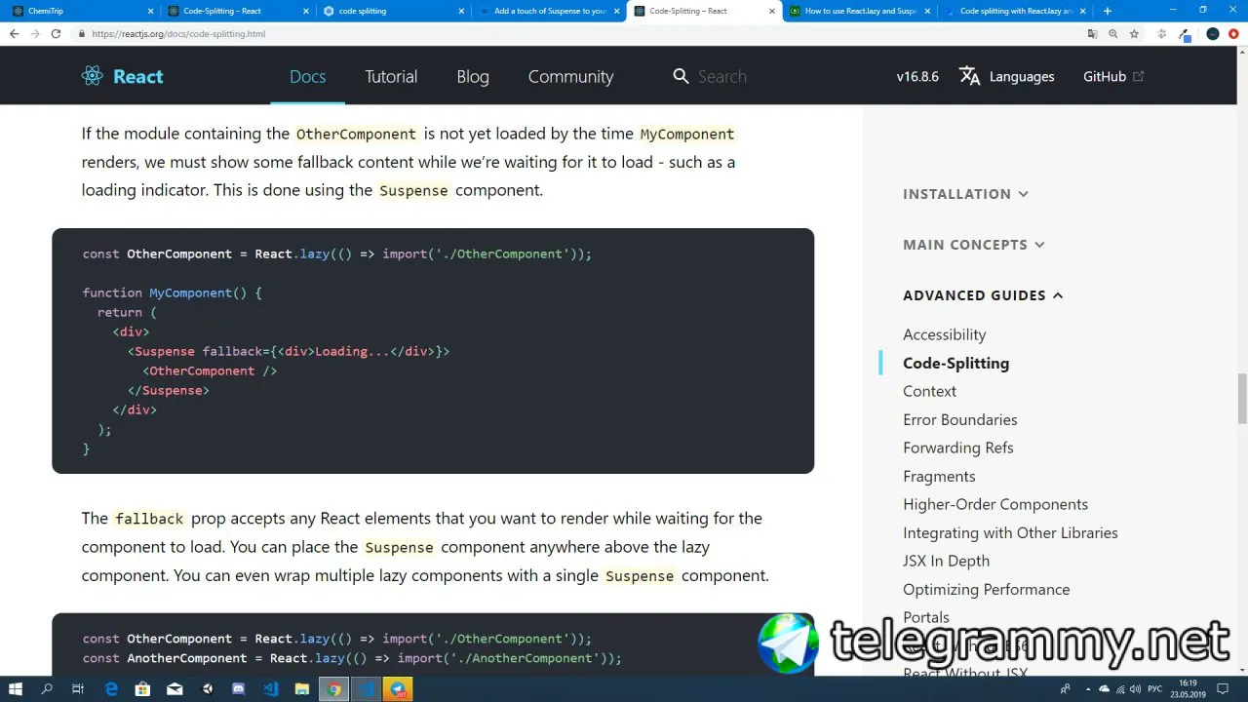Screen dimensions: 1248x702
Task: Switch to 'How to use React.lazy' tab
Action: click(859, 11)
